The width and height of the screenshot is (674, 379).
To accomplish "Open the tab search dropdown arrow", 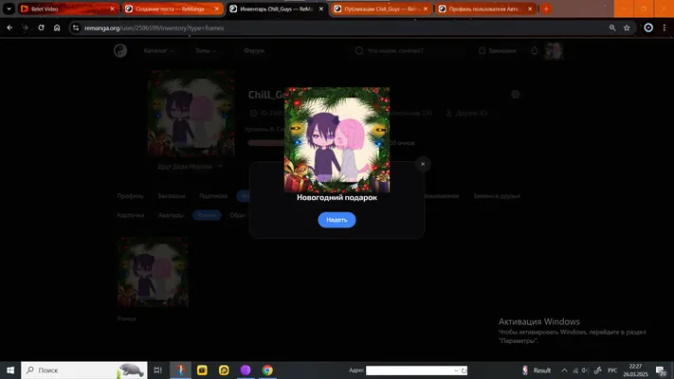I will 9,9.
